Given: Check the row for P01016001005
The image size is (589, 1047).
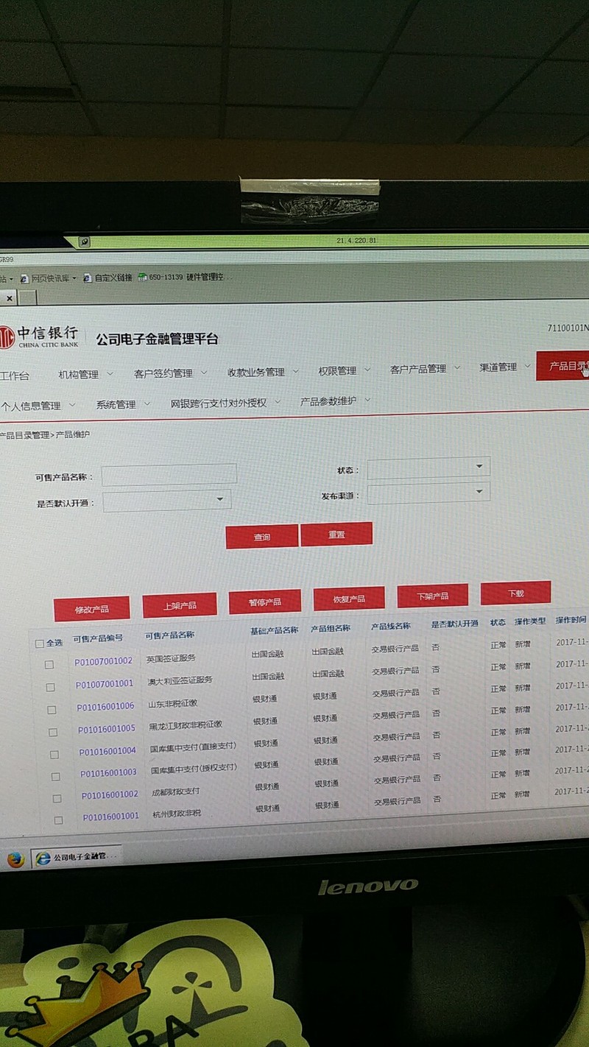Looking at the screenshot, I should pos(53,733).
